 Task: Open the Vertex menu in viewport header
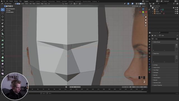click(38, 4)
